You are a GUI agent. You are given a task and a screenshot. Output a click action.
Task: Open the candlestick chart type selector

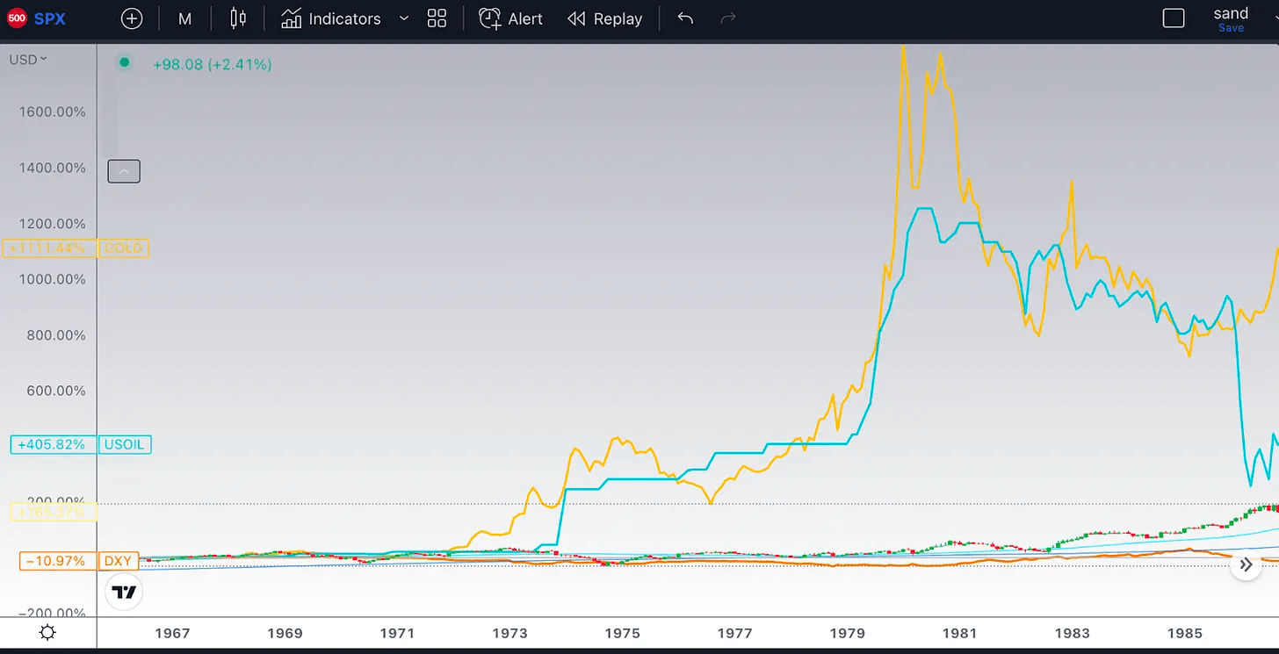[x=237, y=18]
